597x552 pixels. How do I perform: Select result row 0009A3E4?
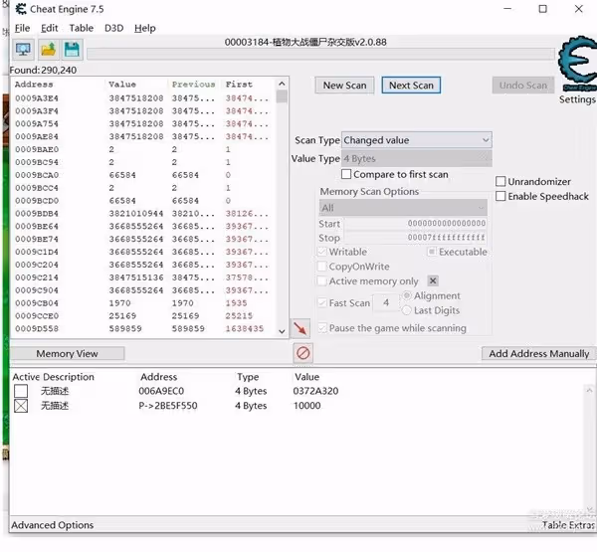point(143,98)
